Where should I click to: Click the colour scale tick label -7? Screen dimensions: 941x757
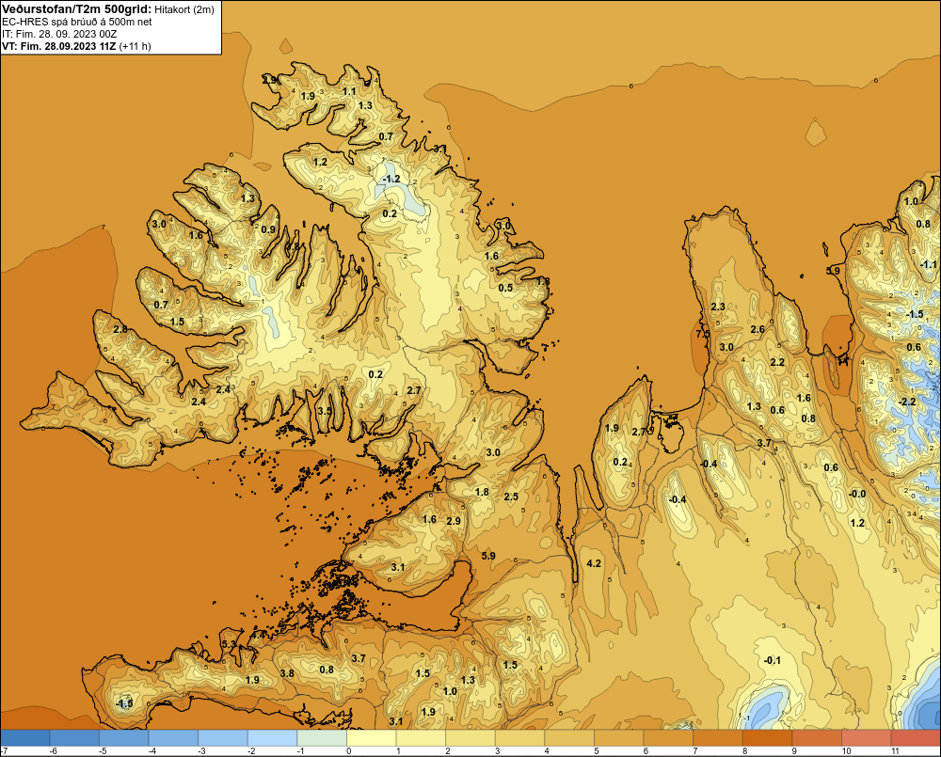(x=4, y=751)
